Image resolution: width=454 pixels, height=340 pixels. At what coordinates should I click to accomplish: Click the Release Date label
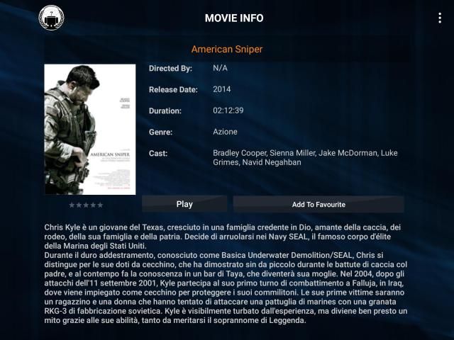pos(172,90)
